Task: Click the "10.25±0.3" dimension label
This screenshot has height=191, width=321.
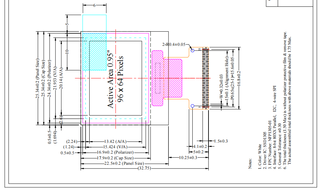Action: pyautogui.click(x=188, y=158)
